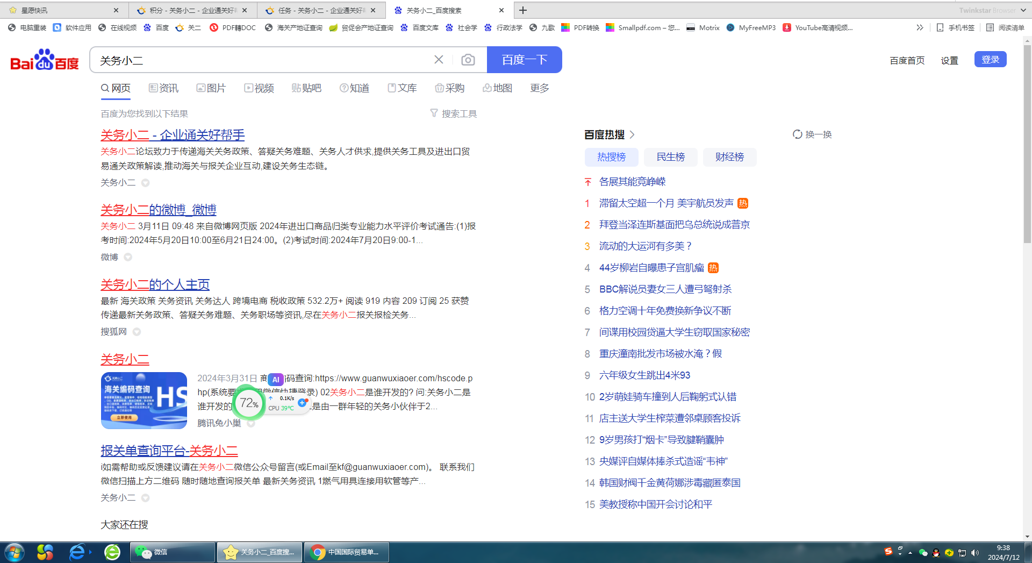This screenshot has height=563, width=1032.
Task: Open result 关务小二的个人主页
Action: tap(155, 284)
